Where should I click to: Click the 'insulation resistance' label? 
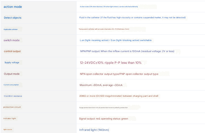click(13, 96)
